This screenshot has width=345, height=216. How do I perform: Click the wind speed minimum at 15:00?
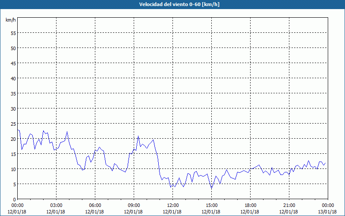coord(211,189)
